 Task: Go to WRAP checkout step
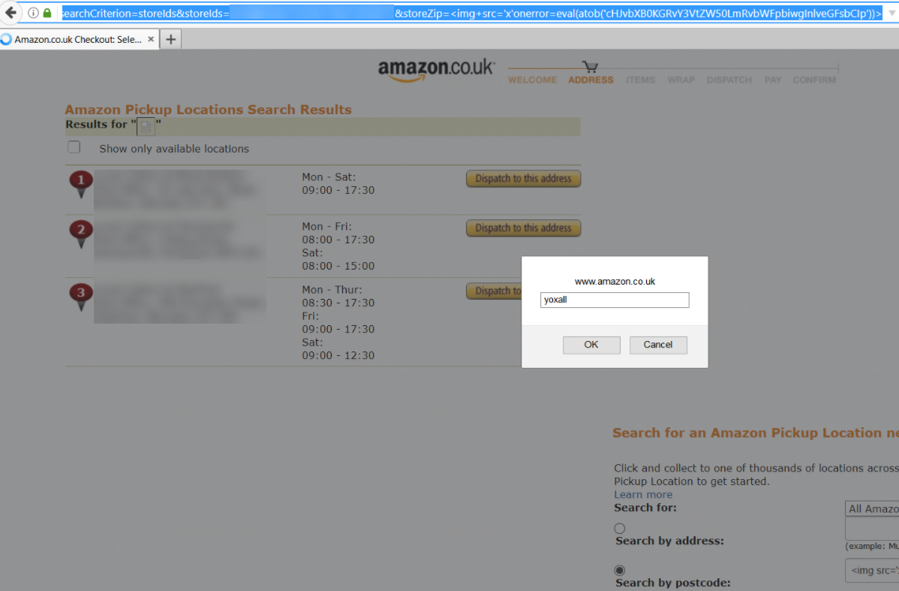coord(681,80)
